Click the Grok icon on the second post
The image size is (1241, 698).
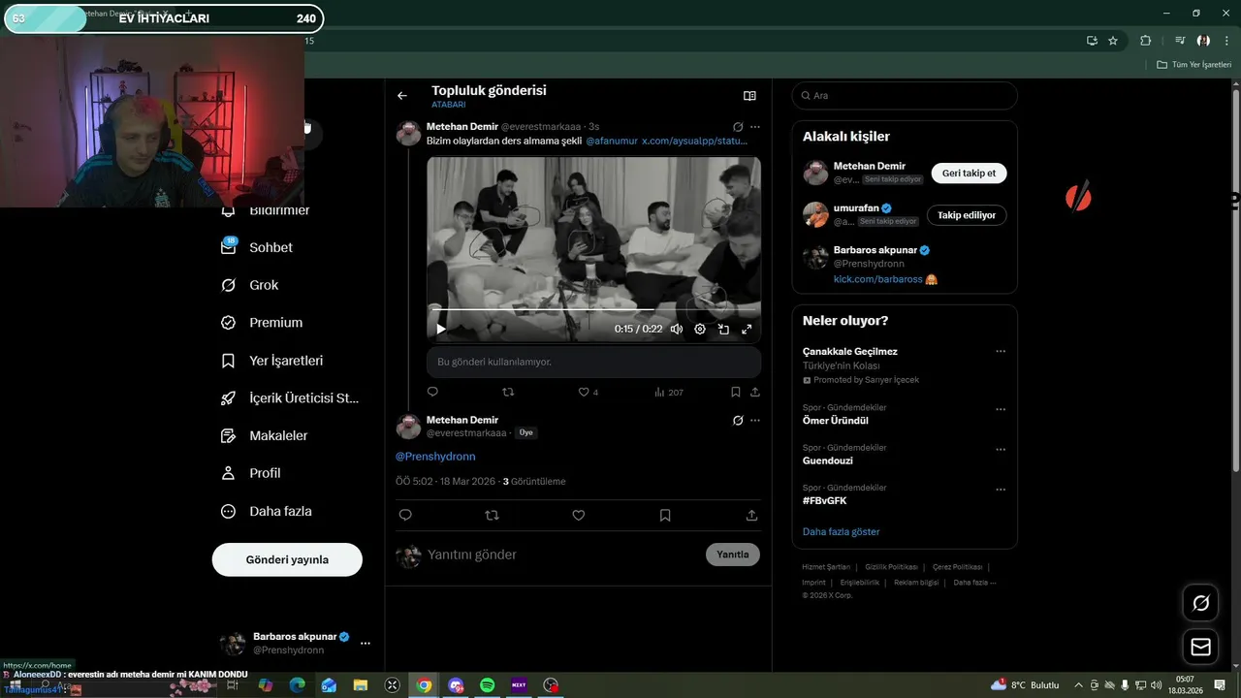(738, 420)
